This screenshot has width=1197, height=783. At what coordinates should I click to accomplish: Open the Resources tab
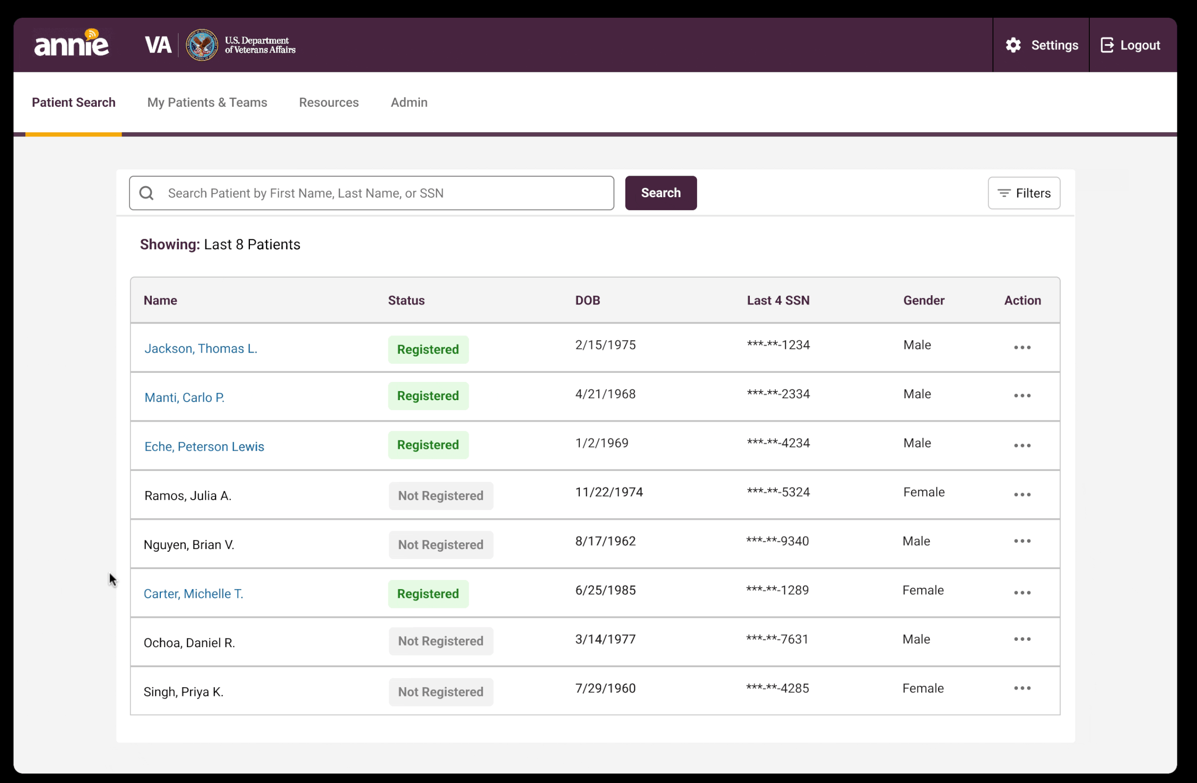point(329,102)
